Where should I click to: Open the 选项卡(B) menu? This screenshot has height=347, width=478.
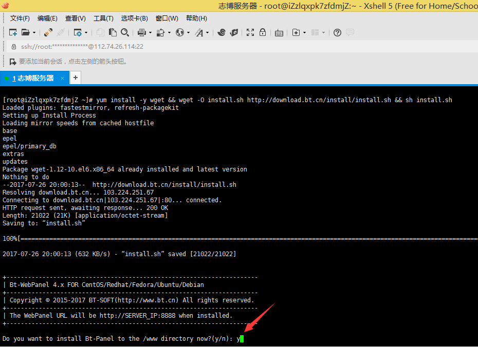point(134,18)
